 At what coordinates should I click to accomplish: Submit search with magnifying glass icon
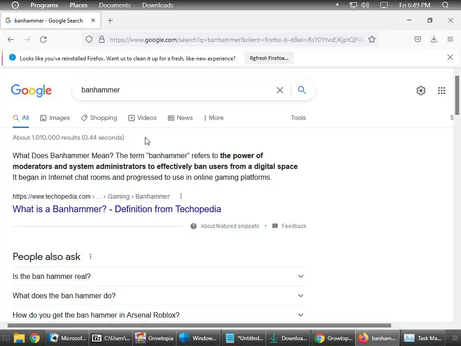coord(302,90)
